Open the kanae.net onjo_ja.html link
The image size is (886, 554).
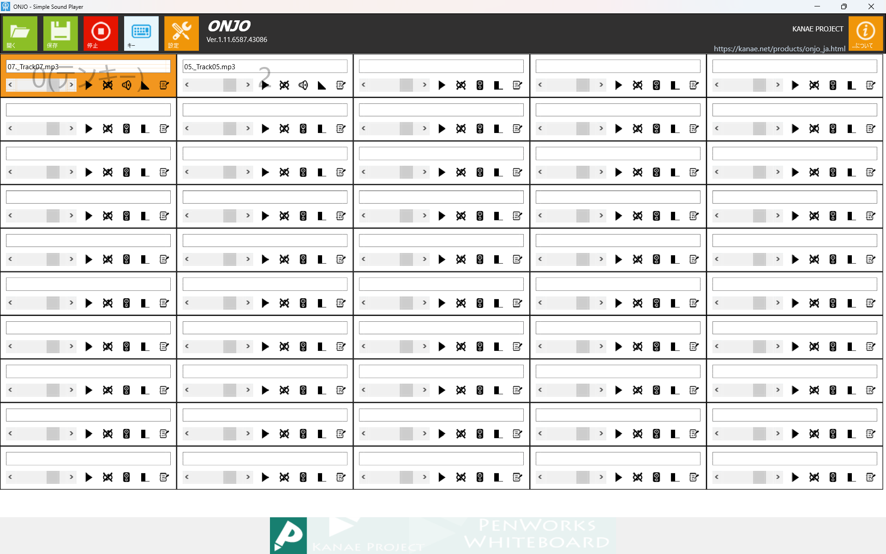click(779, 48)
